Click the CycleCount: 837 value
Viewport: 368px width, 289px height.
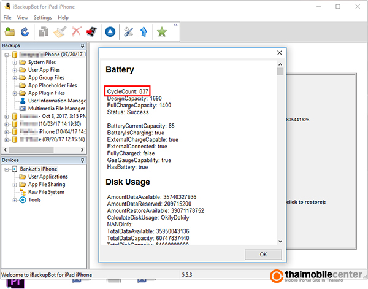[128, 91]
